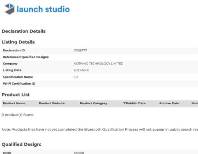
Task: Click the Qualified Design heading
Action: tap(21, 144)
